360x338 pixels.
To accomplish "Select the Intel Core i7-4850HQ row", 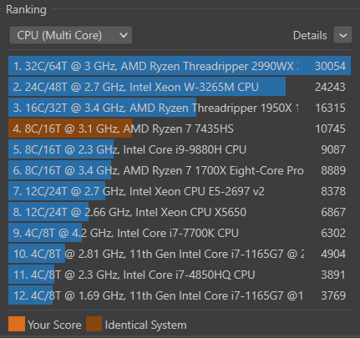I will coord(180,275).
